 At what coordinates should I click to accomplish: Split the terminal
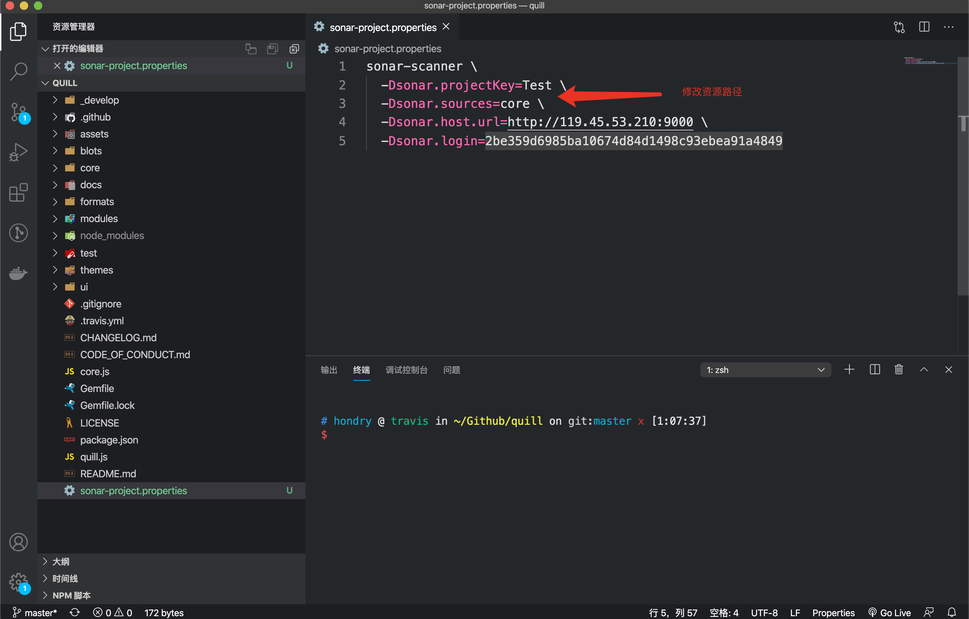(x=874, y=369)
